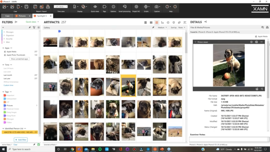Click the taskbar search box
This screenshot has width=270, height=152.
(31, 149)
